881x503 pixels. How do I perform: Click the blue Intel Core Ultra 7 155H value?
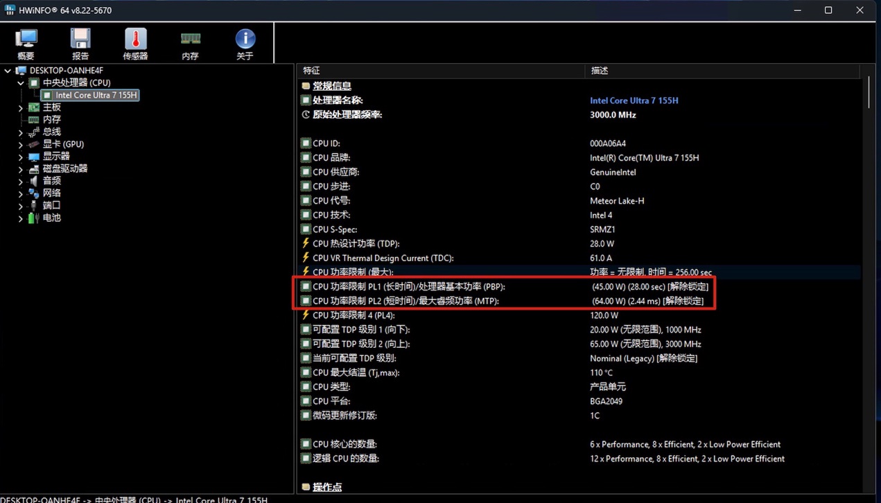(x=634, y=100)
